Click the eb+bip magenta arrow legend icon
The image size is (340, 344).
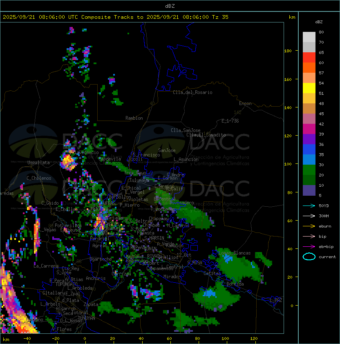309,247
